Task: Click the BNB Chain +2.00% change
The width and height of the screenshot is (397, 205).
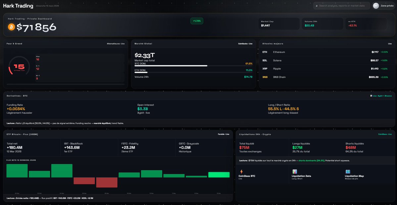Action: (x=384, y=77)
